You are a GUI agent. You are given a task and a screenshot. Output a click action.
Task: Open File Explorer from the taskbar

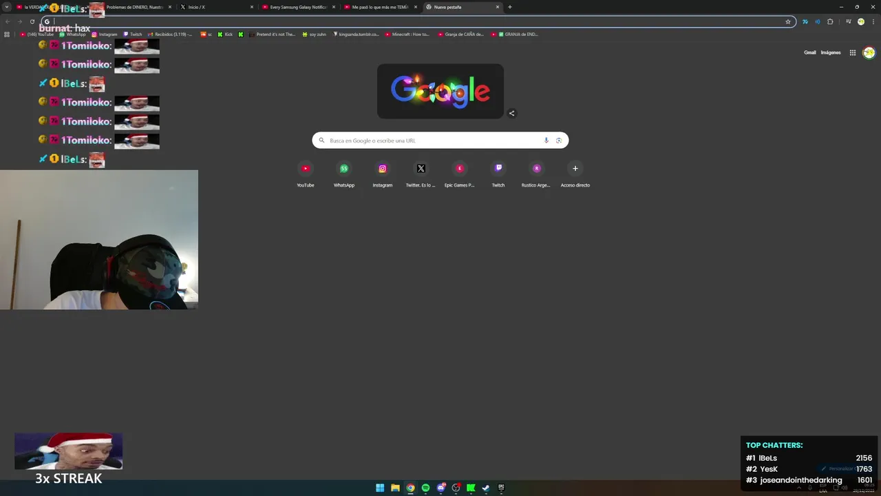click(395, 488)
